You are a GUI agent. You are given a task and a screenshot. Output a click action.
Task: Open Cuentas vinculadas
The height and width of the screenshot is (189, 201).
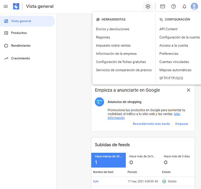[x=174, y=62]
